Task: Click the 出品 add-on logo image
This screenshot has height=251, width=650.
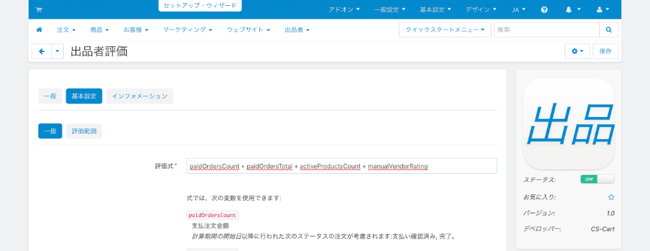Action: point(568,124)
